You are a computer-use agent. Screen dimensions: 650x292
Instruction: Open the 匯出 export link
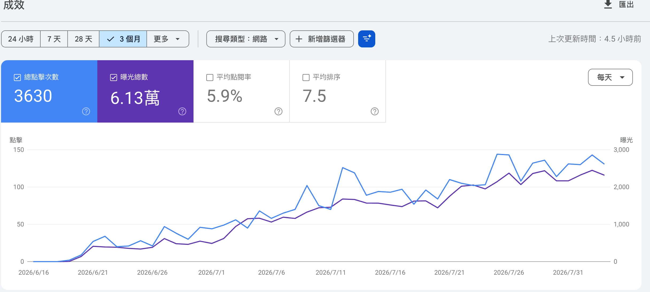[626, 4]
